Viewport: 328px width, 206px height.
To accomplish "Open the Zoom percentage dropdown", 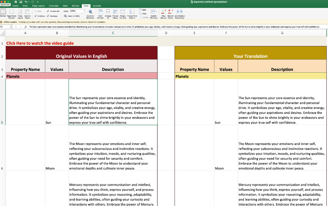I will [84, 11].
